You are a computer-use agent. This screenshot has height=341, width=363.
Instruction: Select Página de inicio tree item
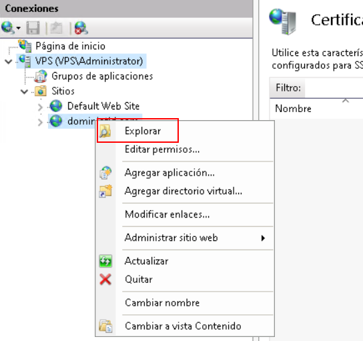[x=70, y=46]
